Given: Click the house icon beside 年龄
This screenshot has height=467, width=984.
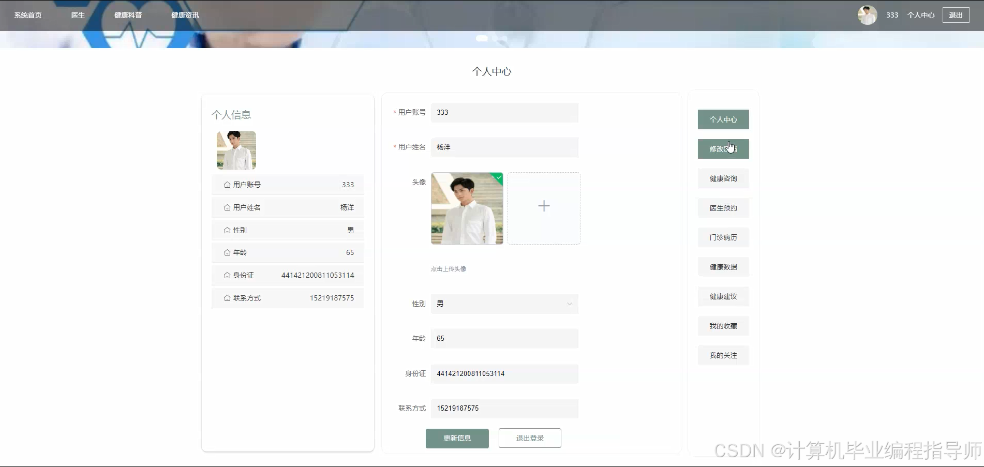Looking at the screenshot, I should pyautogui.click(x=227, y=253).
